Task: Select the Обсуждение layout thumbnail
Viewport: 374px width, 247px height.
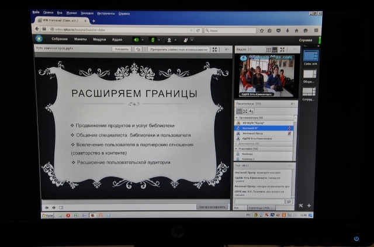Action: 309,75
